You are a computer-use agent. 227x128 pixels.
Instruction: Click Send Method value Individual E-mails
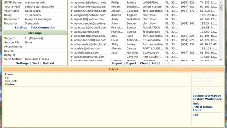pos(37,59)
